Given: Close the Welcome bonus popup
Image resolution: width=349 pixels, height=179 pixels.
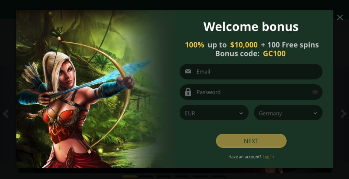Looking at the screenshot, I should click(x=340, y=17).
